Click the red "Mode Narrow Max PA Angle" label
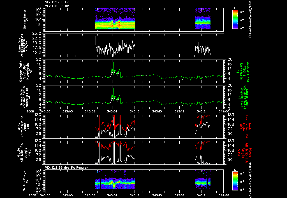Screen dimensions: 287x198 coord(244,127)
